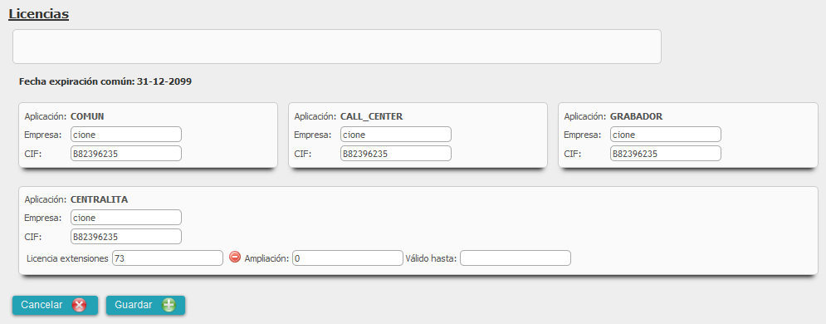826x324 pixels.
Task: Click the large empty box below Licencias
Action: click(x=336, y=47)
